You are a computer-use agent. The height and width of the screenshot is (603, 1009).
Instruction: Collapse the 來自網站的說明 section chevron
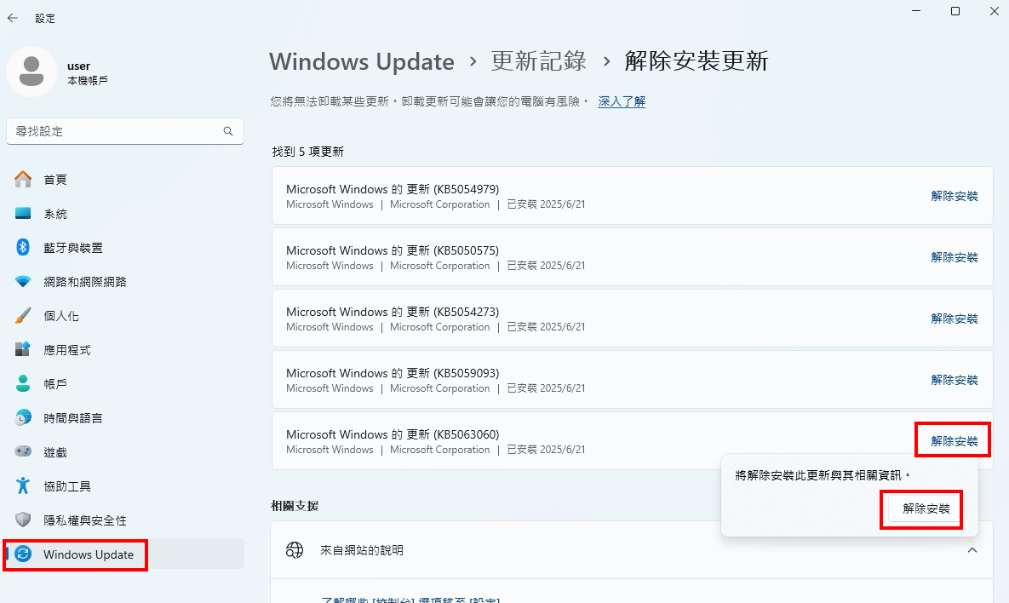(x=972, y=550)
